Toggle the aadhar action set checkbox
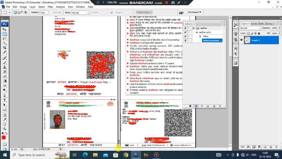This screenshot has width=282, height=159. click(185, 28)
